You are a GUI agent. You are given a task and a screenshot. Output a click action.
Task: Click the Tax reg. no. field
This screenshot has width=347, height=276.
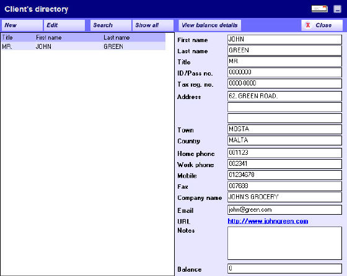[x=284, y=84]
